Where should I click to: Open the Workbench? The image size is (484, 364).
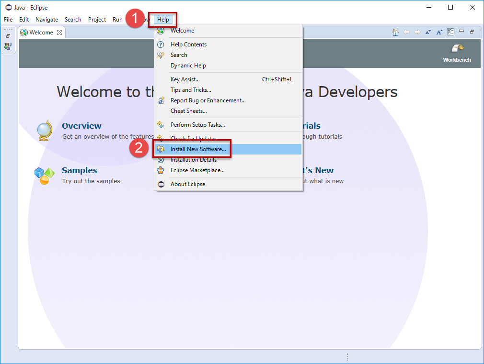(457, 54)
